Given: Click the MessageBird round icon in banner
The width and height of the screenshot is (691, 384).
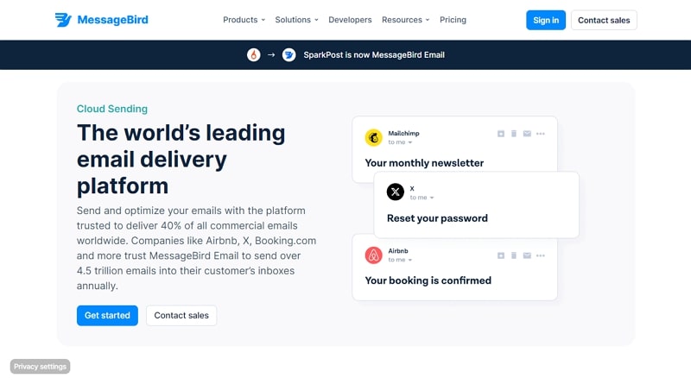Looking at the screenshot, I should pyautogui.click(x=288, y=54).
